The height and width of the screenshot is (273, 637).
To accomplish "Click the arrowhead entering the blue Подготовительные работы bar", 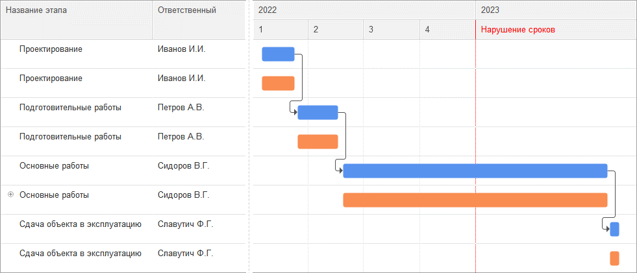I will (294, 112).
